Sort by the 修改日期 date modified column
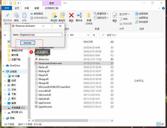Viewport: 167px width, 128px height. coord(88,42)
